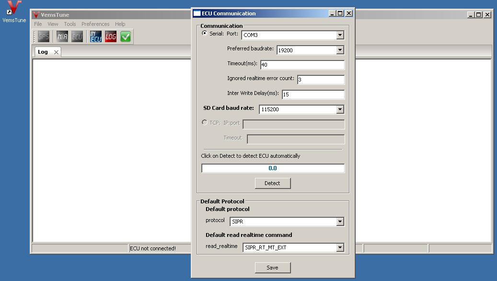
Task: Open the VemsTune desktop shortcut
Action: pyautogui.click(x=14, y=12)
